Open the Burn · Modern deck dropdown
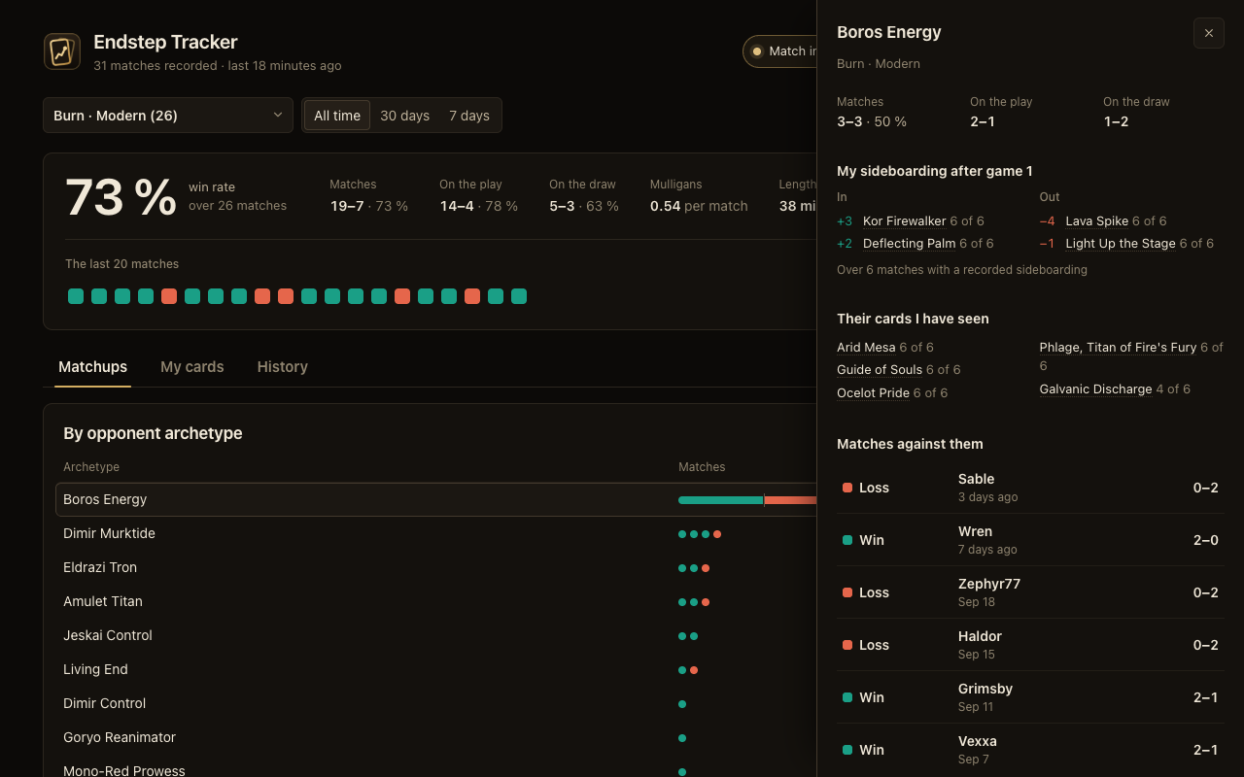Screen dimensions: 1244x777 [168, 116]
